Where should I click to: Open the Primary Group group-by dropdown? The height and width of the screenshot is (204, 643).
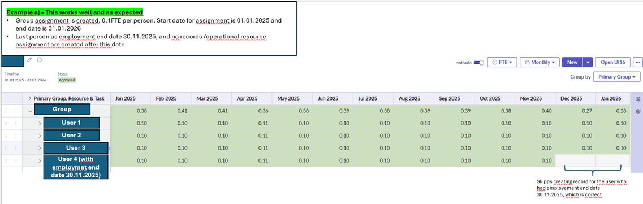coord(617,77)
